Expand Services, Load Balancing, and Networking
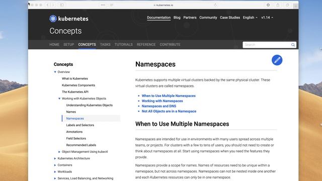 coord(55,178)
